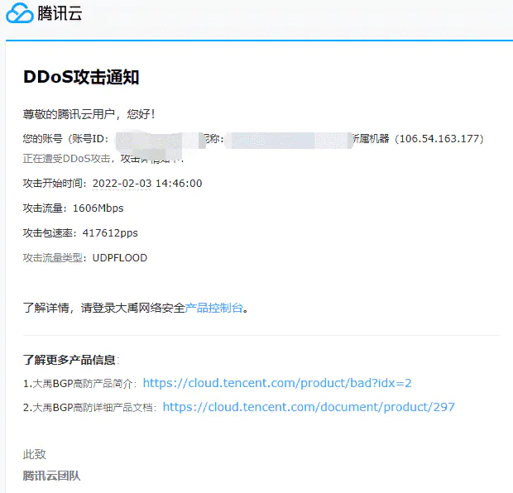Click the 攻击流量类型 label
The height and width of the screenshot is (493, 513).
pyautogui.click(x=52, y=258)
